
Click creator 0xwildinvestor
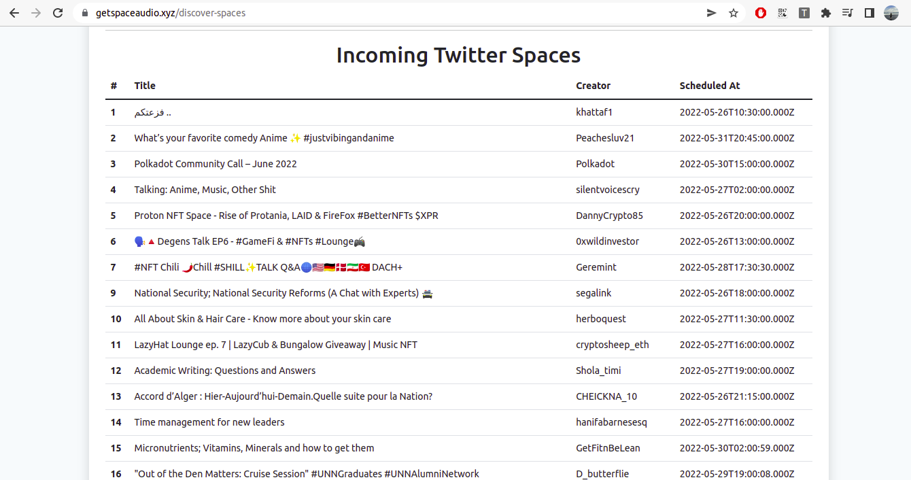coord(608,241)
